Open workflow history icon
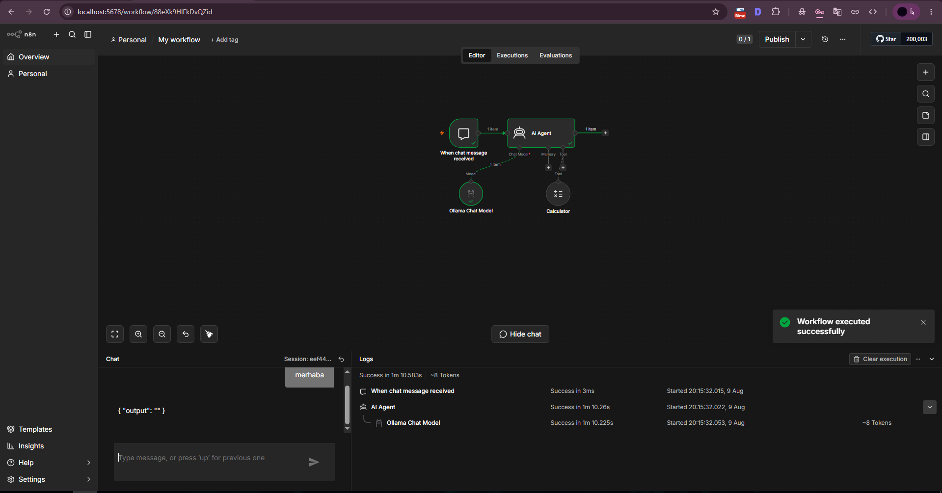 pos(825,39)
